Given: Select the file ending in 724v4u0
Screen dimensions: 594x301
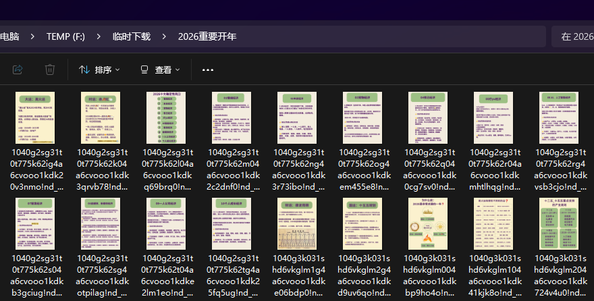Looking at the screenshot, I should [x=559, y=223].
